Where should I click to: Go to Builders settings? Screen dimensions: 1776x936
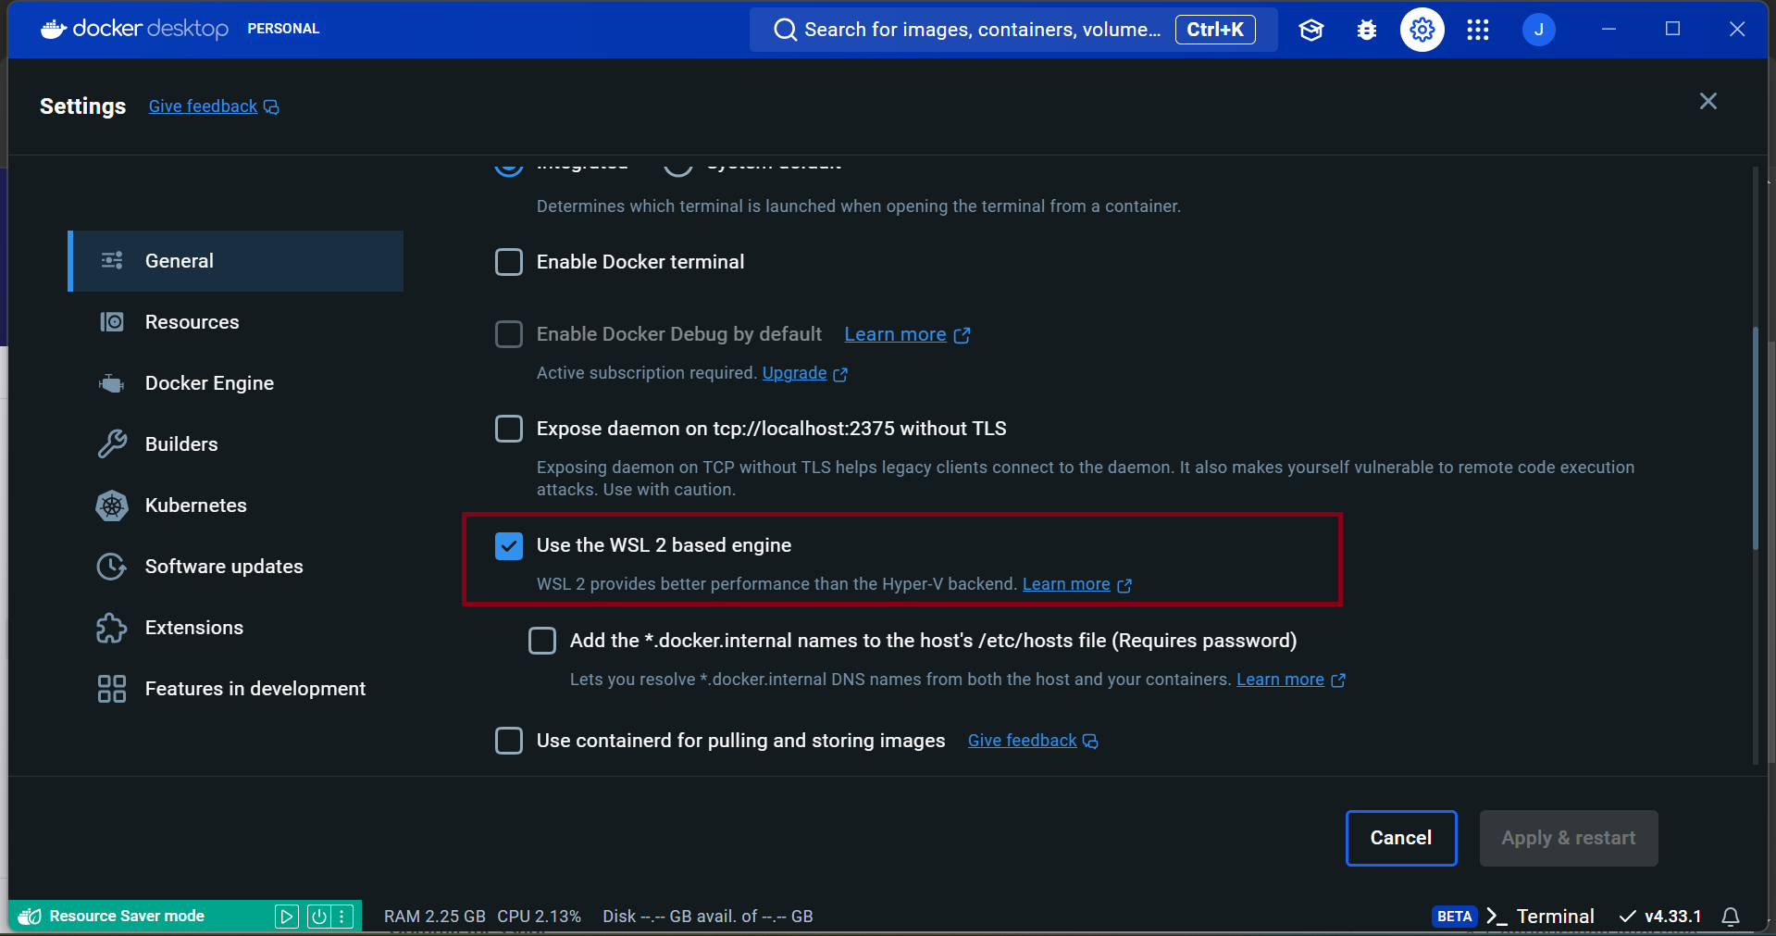coord(236,444)
